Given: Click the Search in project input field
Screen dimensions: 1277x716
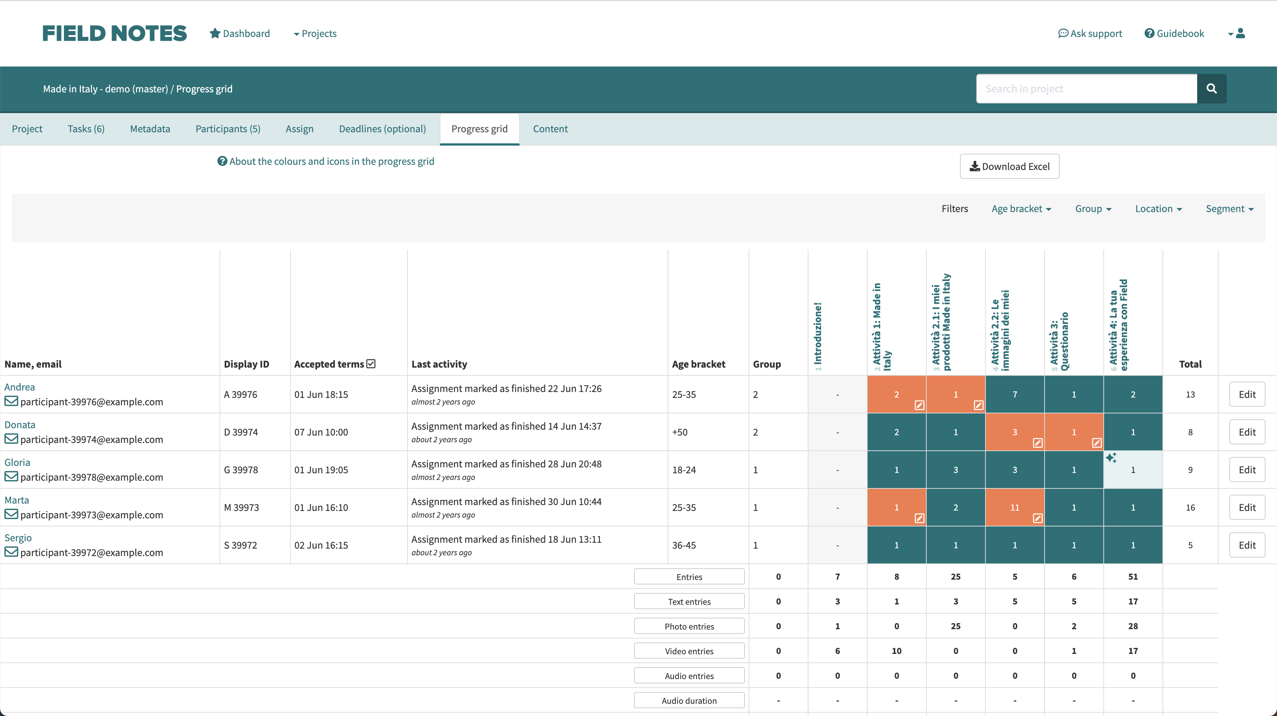Looking at the screenshot, I should (x=1086, y=89).
